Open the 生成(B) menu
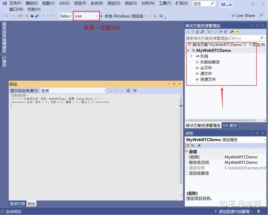Screen dimensions: 268x215 (97, 3)
